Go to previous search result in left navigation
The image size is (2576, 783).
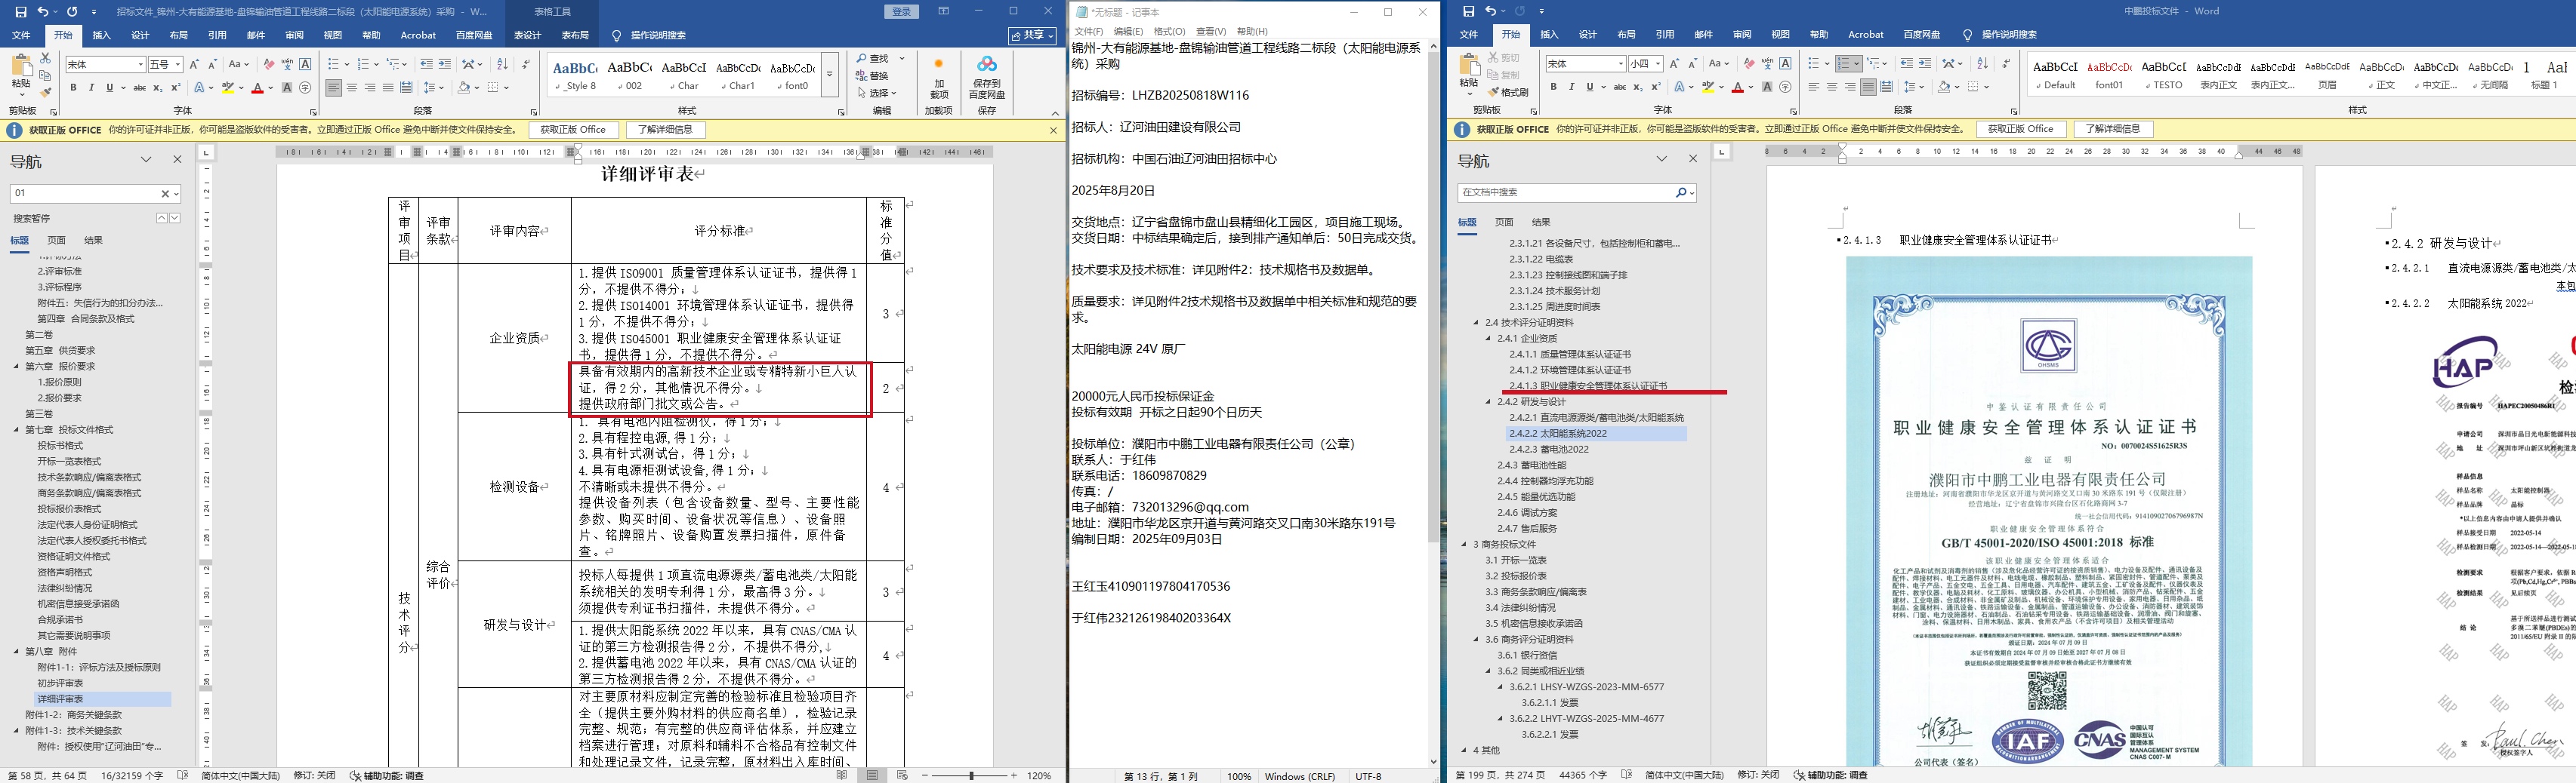(161, 218)
